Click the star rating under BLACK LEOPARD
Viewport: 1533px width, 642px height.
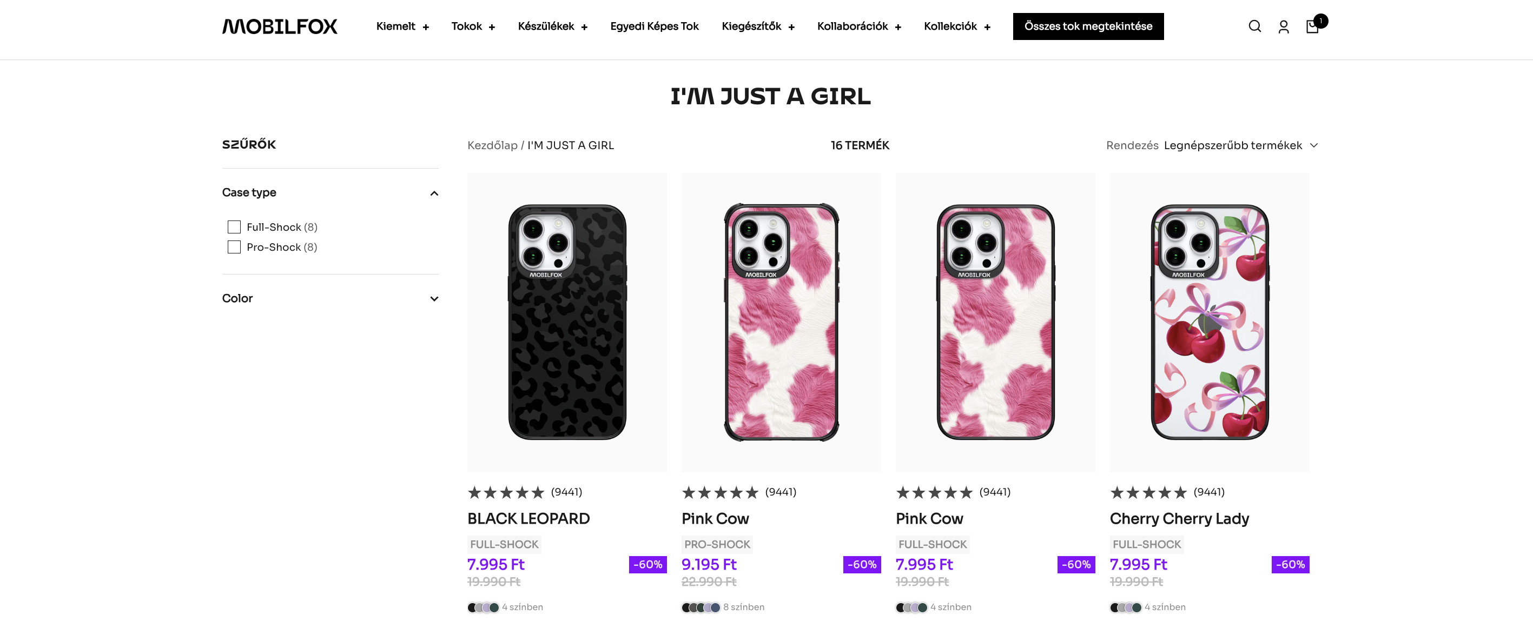coord(506,492)
